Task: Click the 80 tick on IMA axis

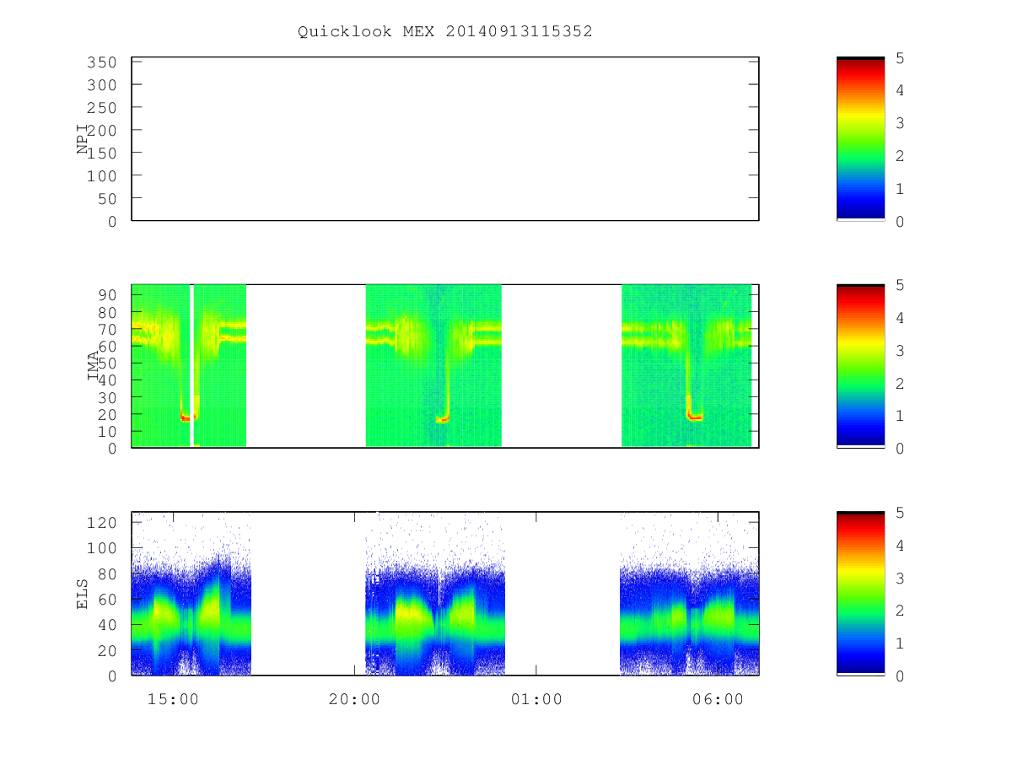Action: tap(107, 312)
